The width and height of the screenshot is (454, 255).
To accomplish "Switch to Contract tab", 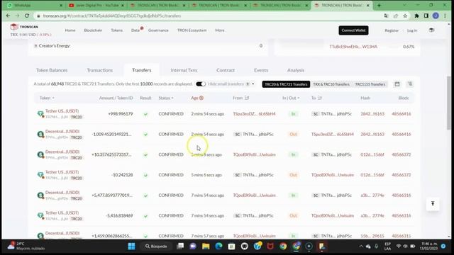I will [226, 70].
